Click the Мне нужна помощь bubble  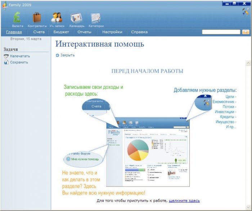(x=83, y=159)
